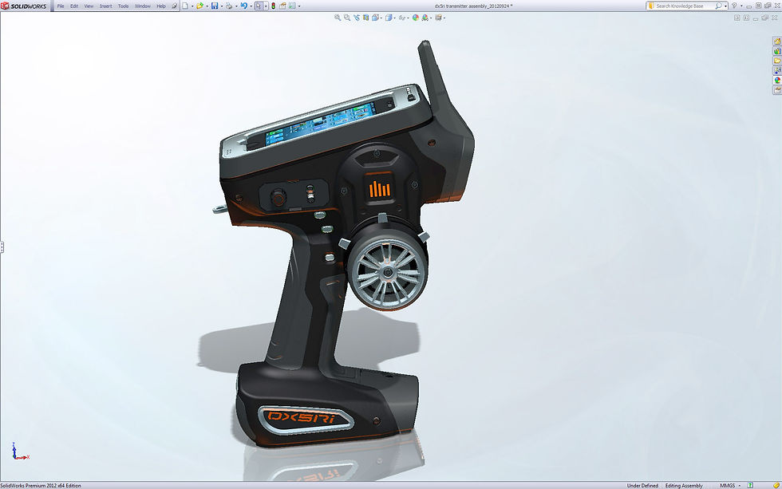Image resolution: width=782 pixels, height=489 pixels.
Task: Expand the Print dropdown arrow
Action: (x=236, y=6)
